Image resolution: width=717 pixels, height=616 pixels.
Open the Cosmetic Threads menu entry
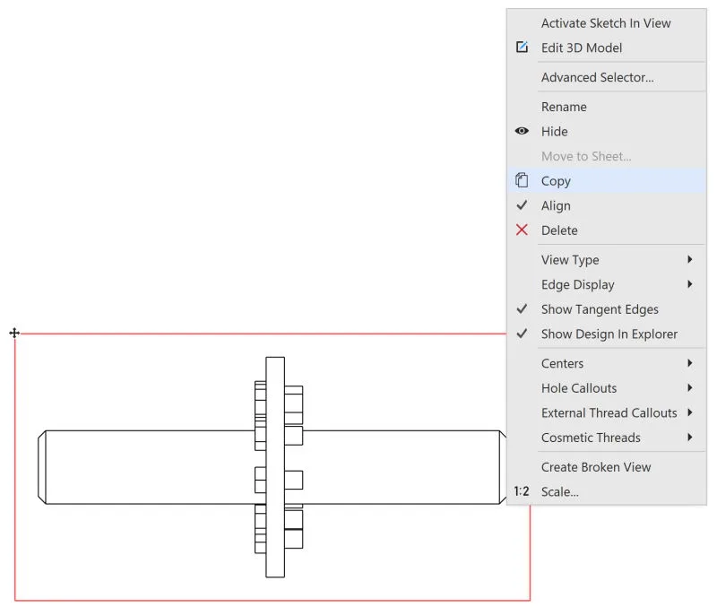pos(607,438)
